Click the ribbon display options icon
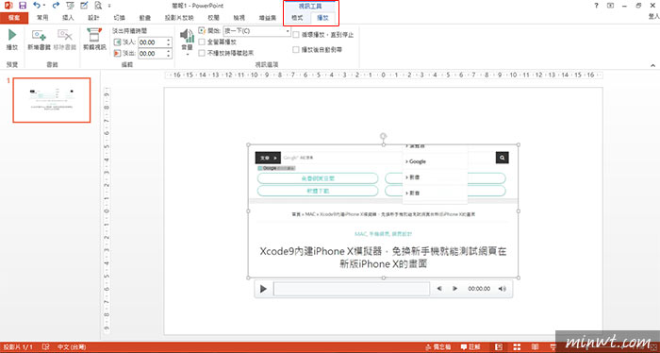This screenshot has height=353, width=660. point(610,6)
